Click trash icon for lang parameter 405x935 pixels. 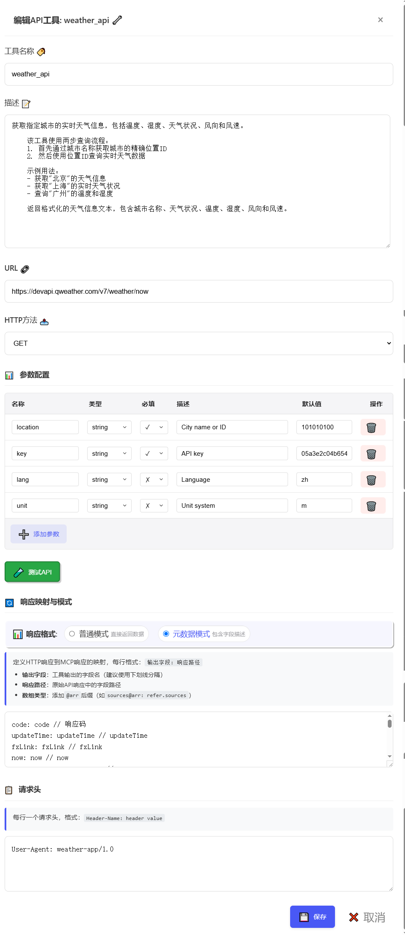click(x=372, y=480)
